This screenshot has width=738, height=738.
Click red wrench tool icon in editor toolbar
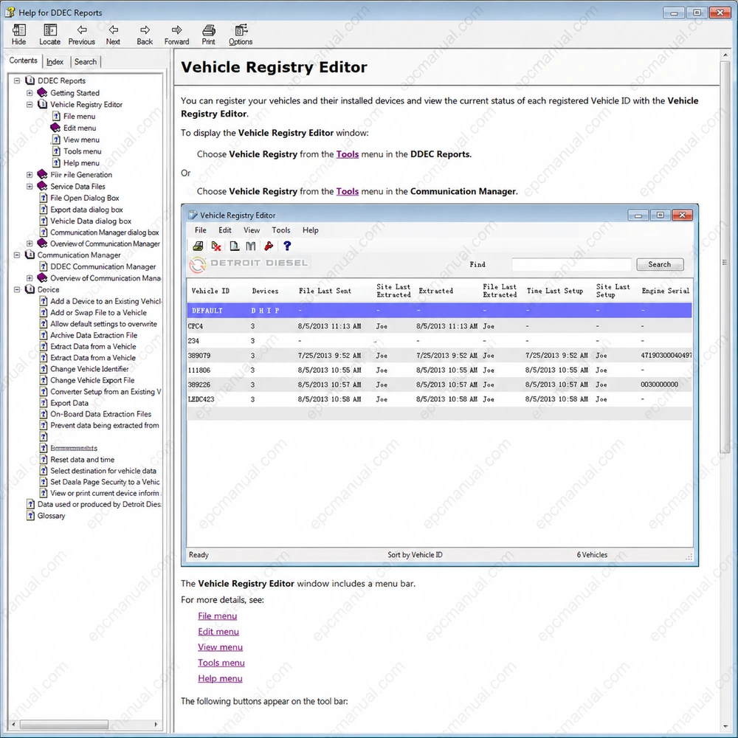(x=269, y=246)
